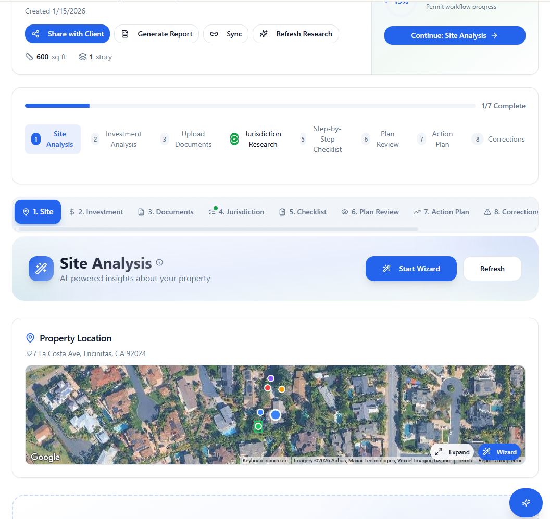
Task: Switch to the 2. Investment tab
Action: point(96,212)
